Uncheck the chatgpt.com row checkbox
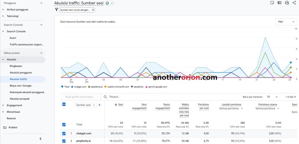 64,134
